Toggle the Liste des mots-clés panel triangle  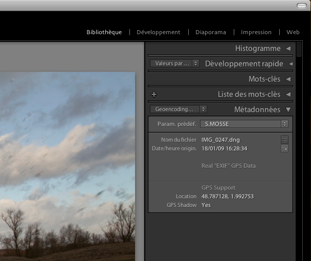288,94
